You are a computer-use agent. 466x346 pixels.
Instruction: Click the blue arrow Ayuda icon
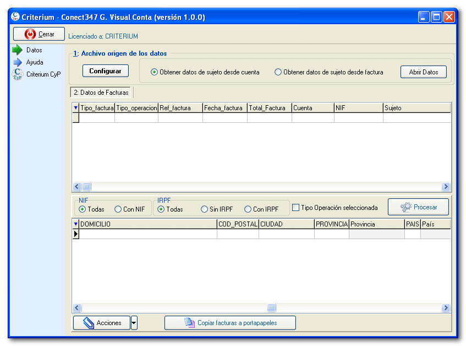(x=18, y=62)
